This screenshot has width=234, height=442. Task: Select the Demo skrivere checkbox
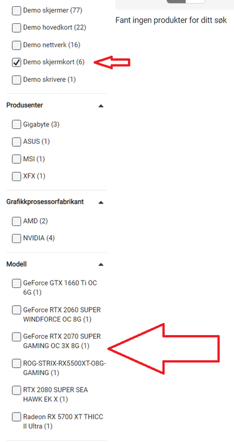click(x=17, y=80)
